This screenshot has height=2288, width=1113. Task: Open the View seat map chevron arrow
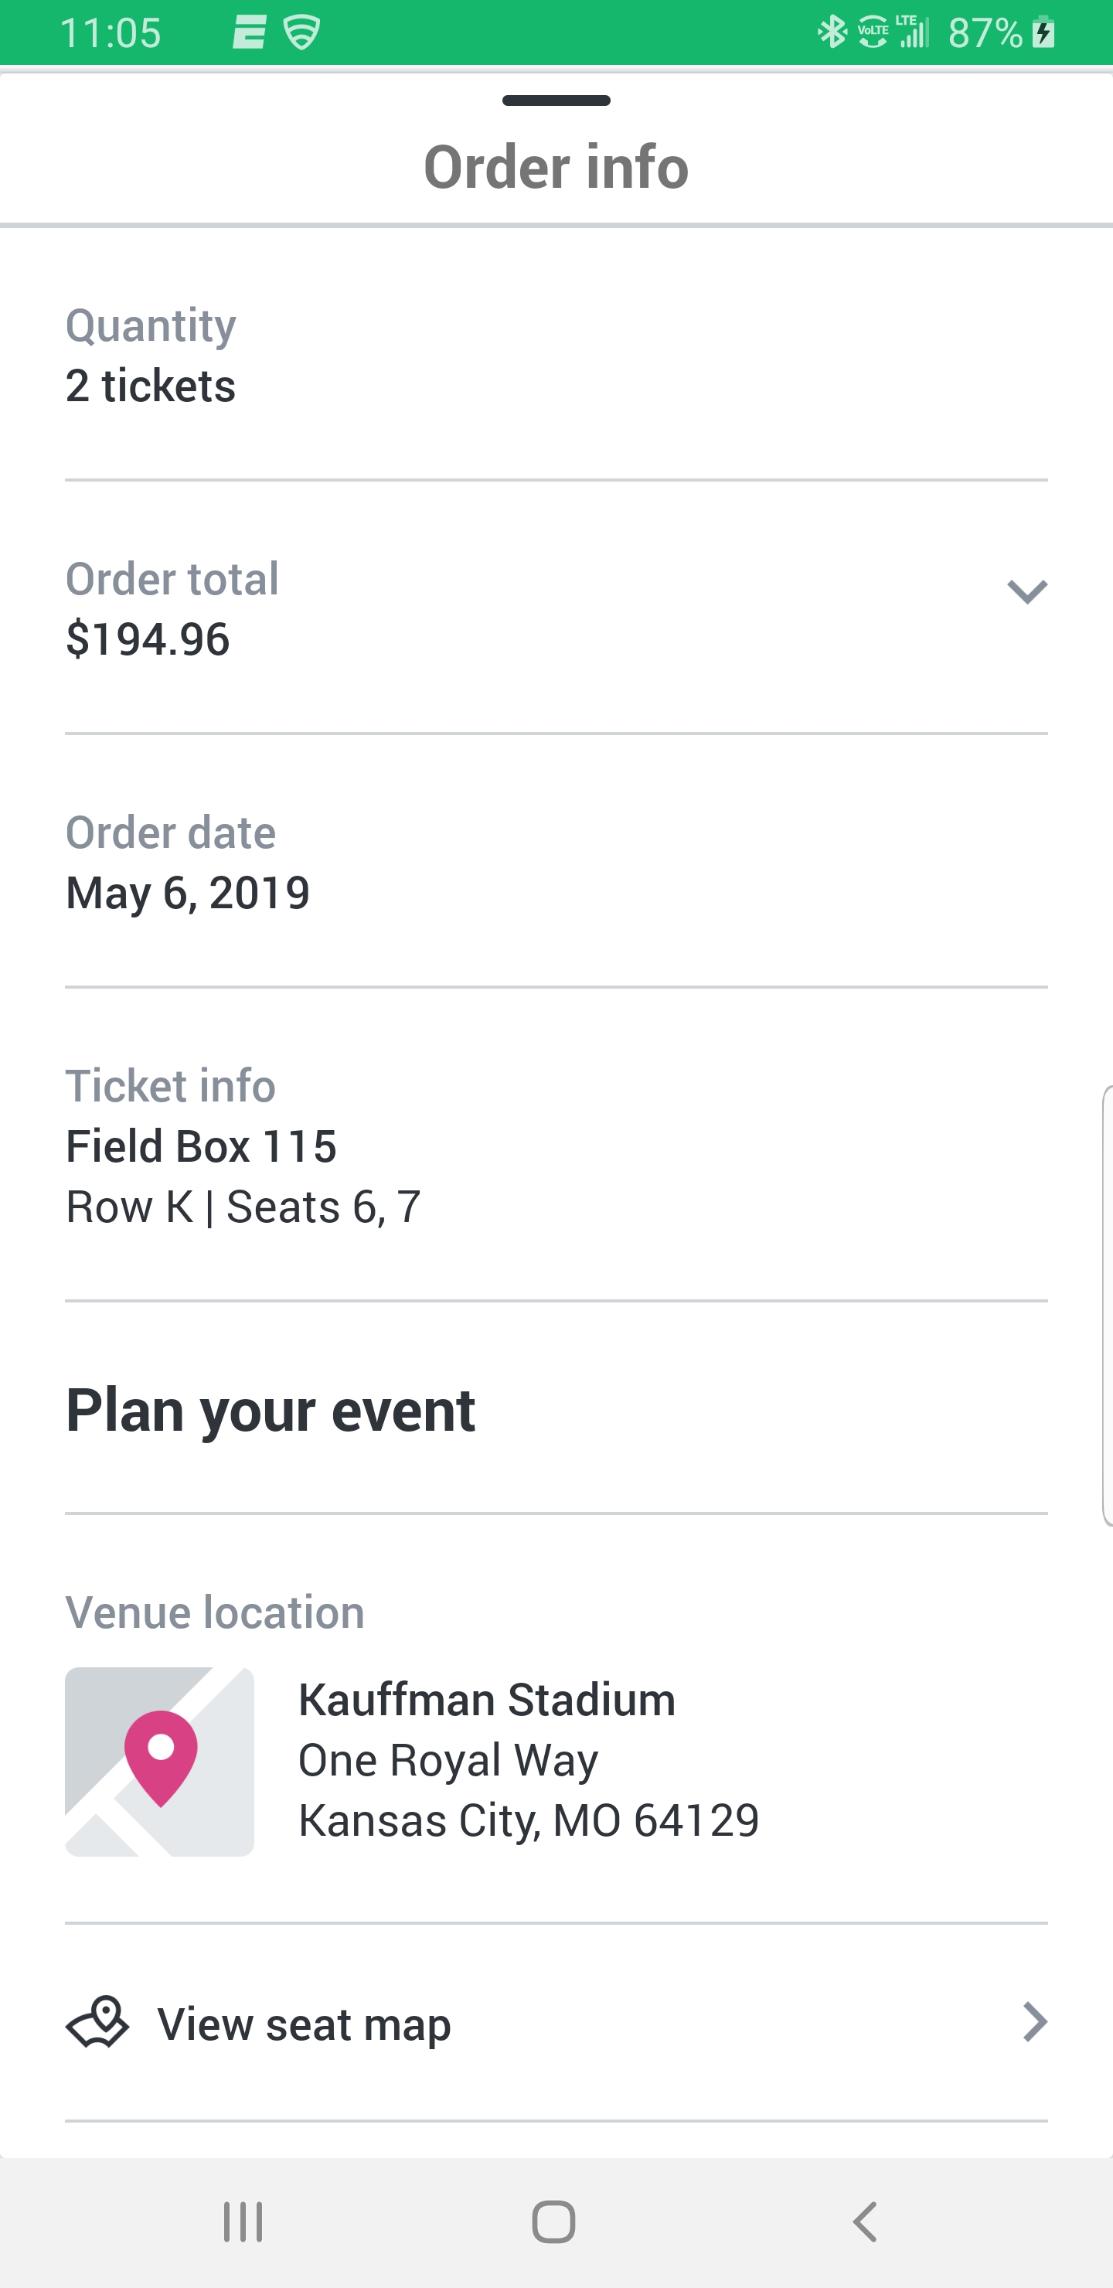[x=1034, y=2022]
